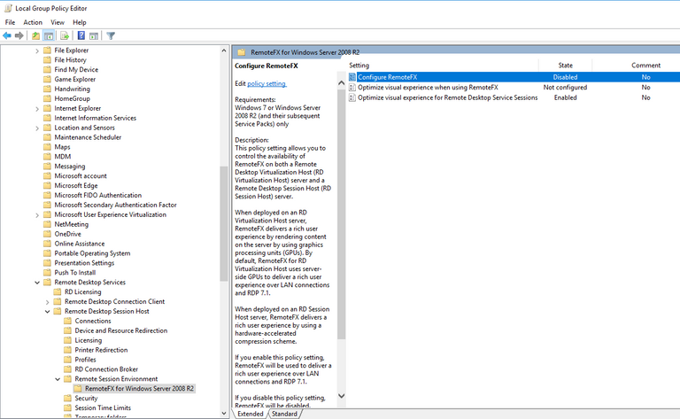The width and height of the screenshot is (680, 419).
Task: Select Session Time Limits tree item
Action: pos(103,407)
